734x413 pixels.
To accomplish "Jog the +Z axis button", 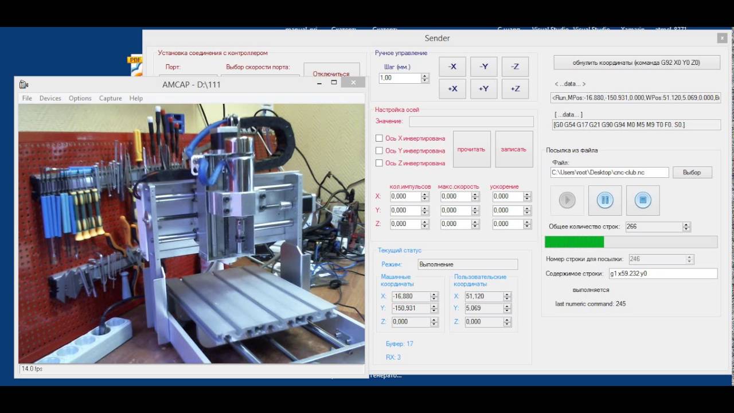I will [515, 88].
